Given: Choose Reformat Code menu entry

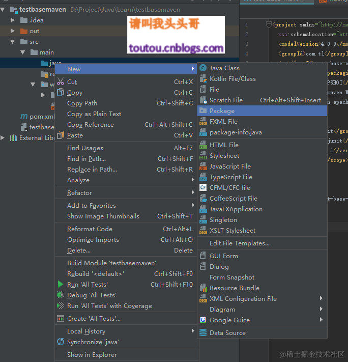Looking at the screenshot, I should point(126,229).
